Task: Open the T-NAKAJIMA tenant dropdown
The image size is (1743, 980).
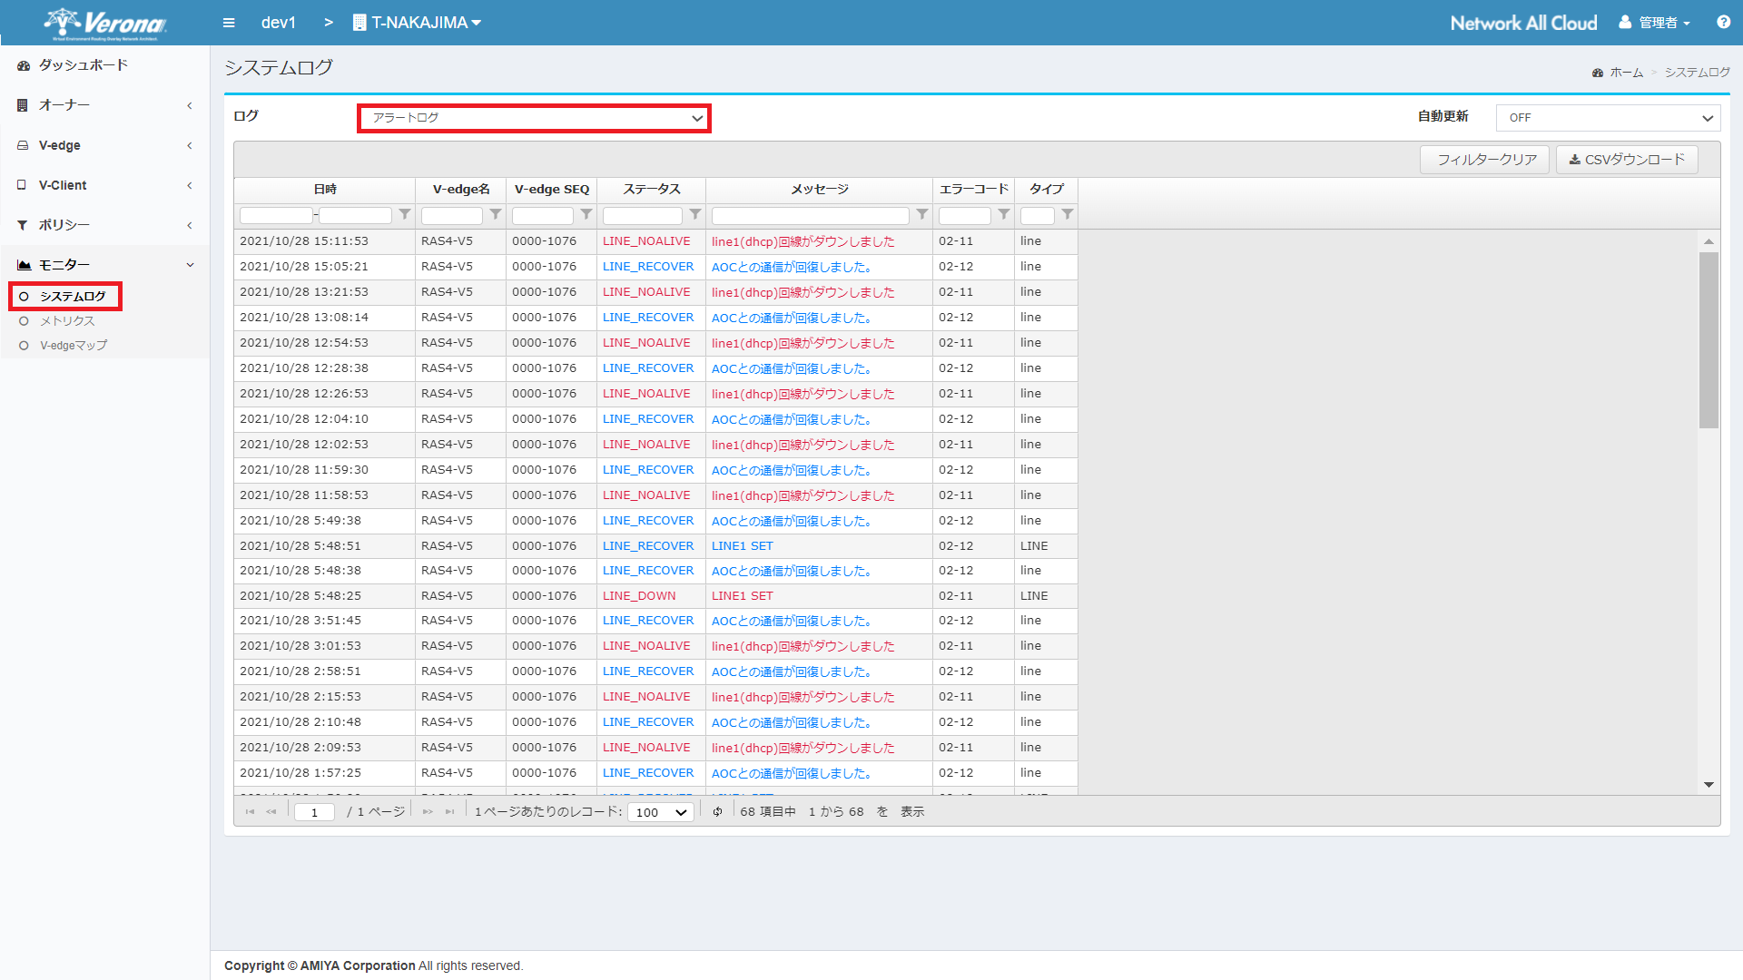Action: pyautogui.click(x=418, y=23)
